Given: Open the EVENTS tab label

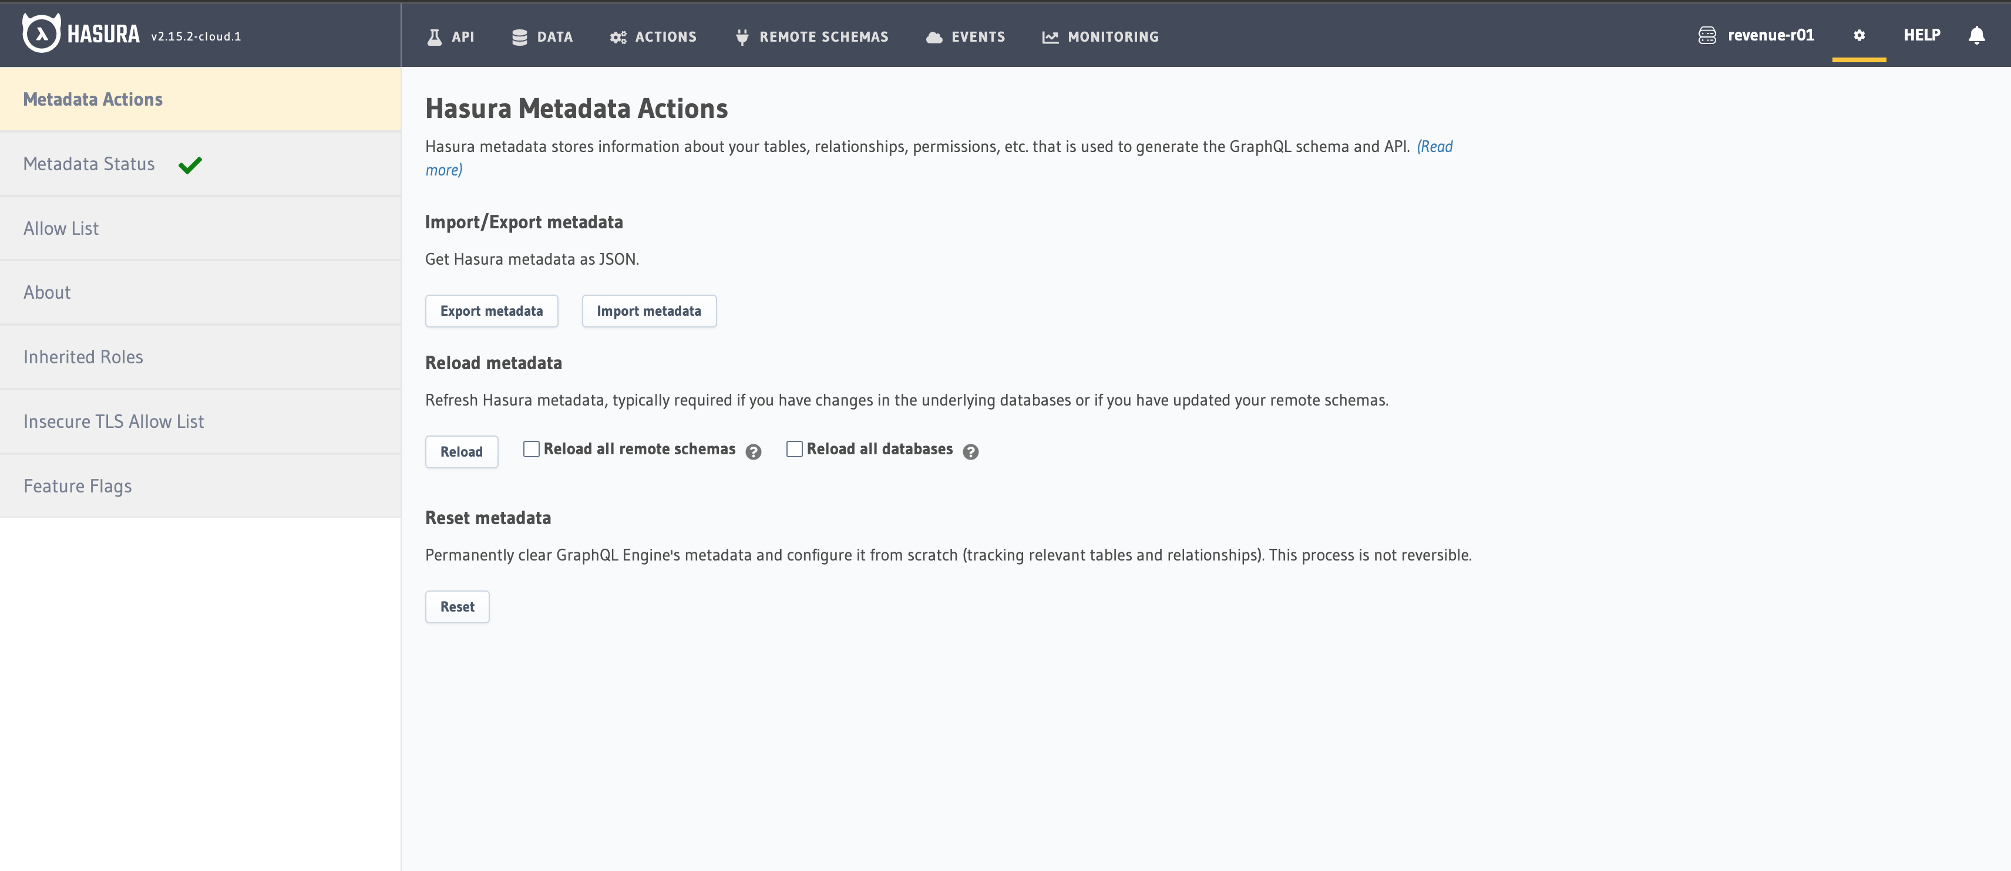Looking at the screenshot, I should [x=977, y=36].
